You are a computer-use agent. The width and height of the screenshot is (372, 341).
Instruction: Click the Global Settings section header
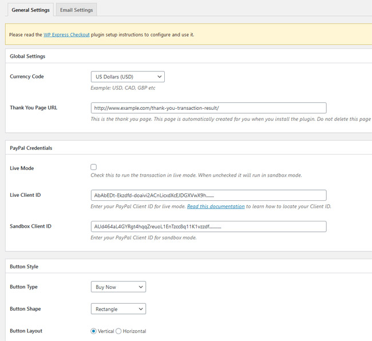tap(27, 57)
